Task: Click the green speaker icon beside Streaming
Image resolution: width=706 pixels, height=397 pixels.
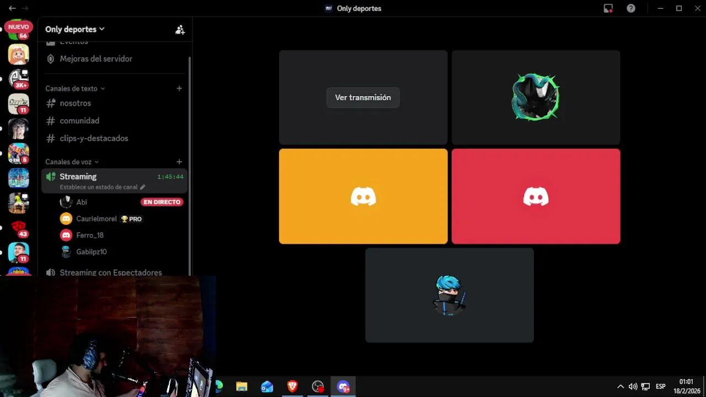Action: click(51, 176)
